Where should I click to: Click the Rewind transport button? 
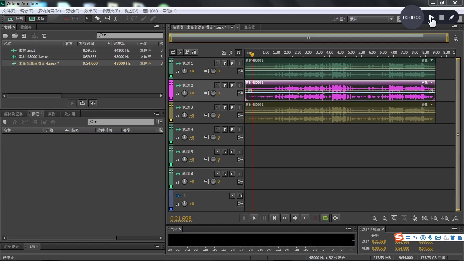pos(284,218)
